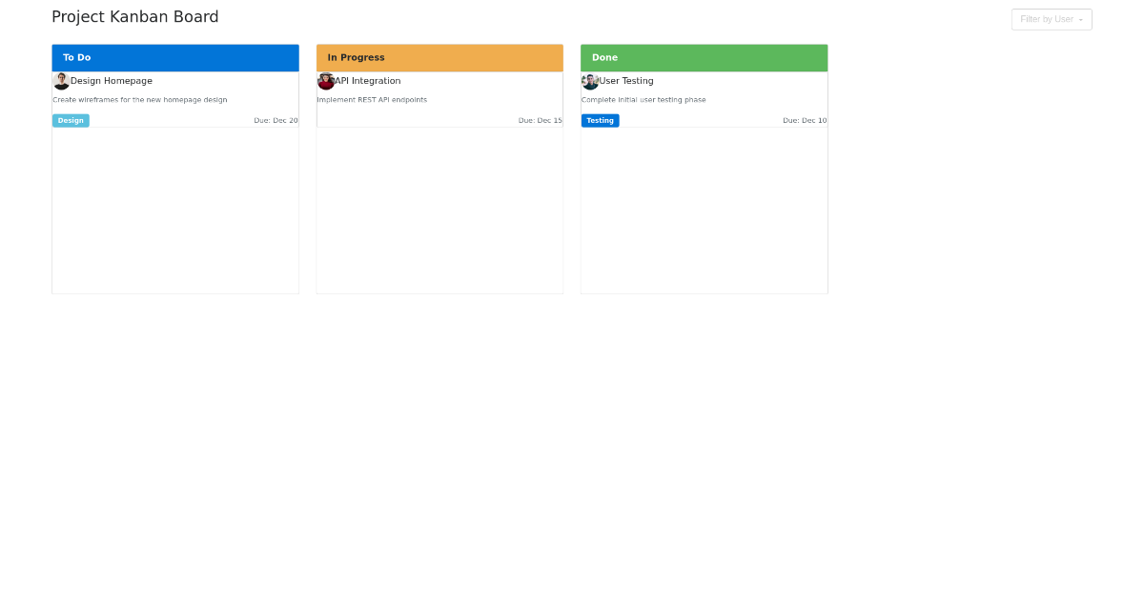Click the empty area of the In Progress column
The width and height of the screenshot is (1144, 600).
pyautogui.click(x=439, y=210)
